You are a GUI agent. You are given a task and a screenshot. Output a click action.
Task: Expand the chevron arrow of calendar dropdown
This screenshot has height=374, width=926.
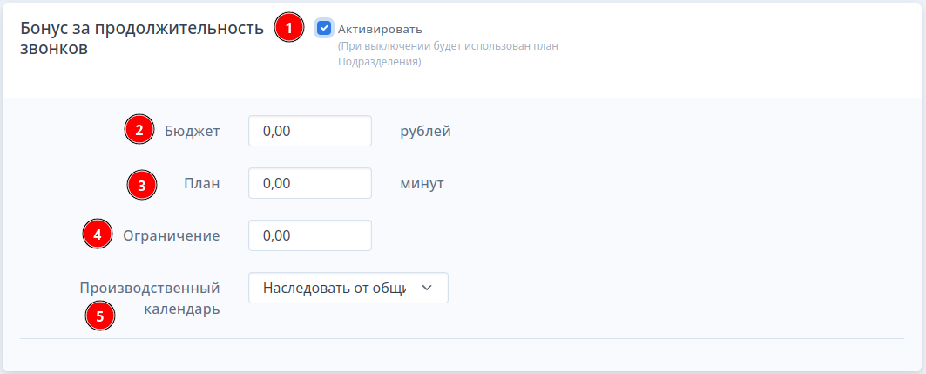[429, 288]
